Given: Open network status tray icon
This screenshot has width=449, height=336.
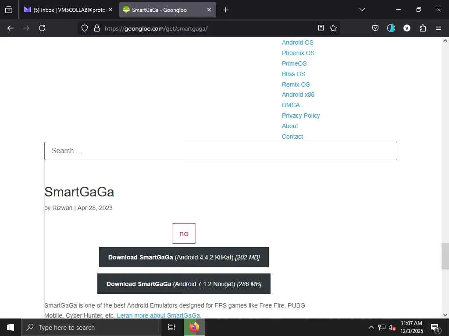Looking at the screenshot, I should tap(382, 327).
